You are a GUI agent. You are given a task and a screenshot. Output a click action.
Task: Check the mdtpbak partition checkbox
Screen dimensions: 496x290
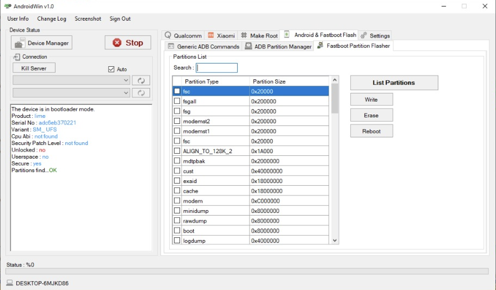tap(177, 161)
